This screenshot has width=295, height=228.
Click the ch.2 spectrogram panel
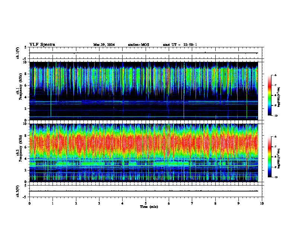pos(143,153)
